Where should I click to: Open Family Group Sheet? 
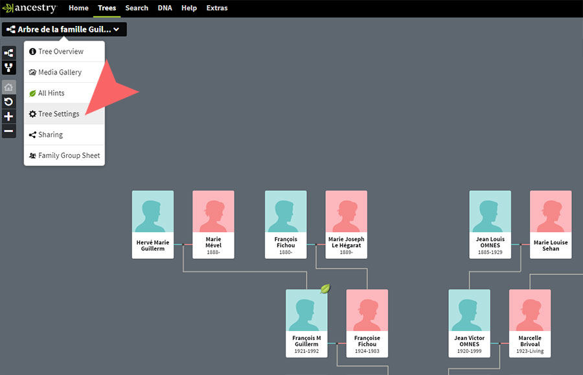click(69, 155)
